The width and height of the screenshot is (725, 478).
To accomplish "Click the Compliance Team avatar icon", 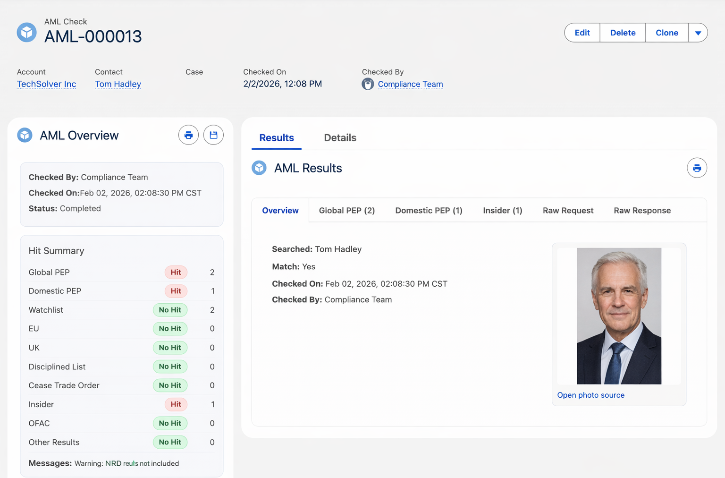I will click(x=367, y=84).
